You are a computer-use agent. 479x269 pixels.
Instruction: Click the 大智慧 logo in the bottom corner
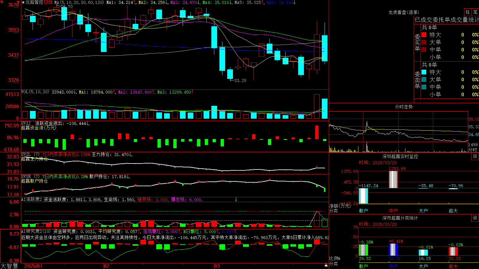pos(9,266)
